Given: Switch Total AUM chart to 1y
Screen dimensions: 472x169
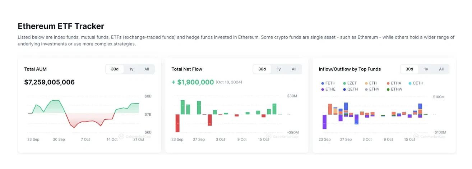Looking at the screenshot, I should [131, 69].
